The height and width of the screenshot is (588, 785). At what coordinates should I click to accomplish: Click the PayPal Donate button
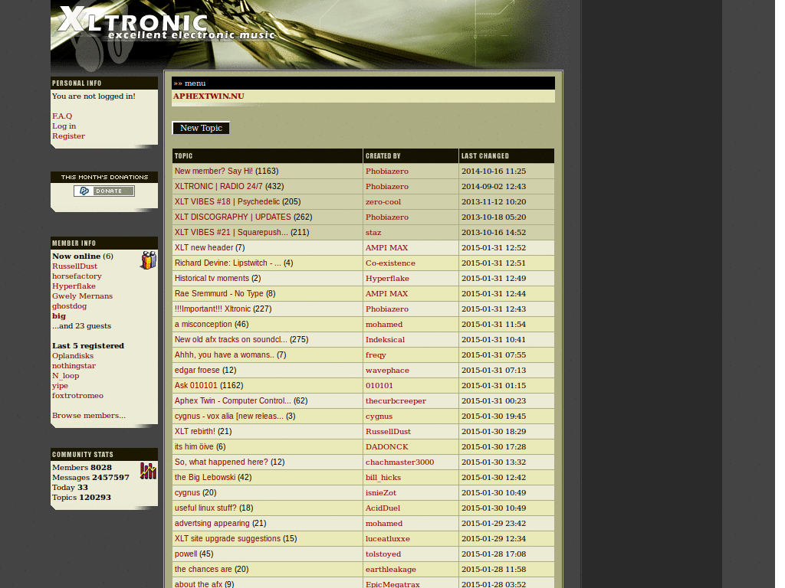[x=104, y=191]
